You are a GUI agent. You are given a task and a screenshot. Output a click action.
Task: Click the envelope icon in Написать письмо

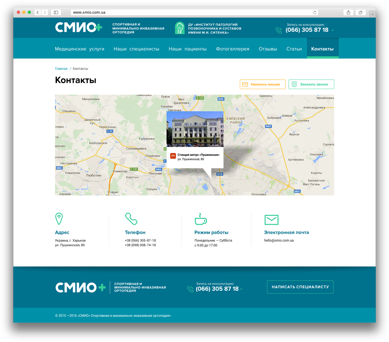coord(245,84)
